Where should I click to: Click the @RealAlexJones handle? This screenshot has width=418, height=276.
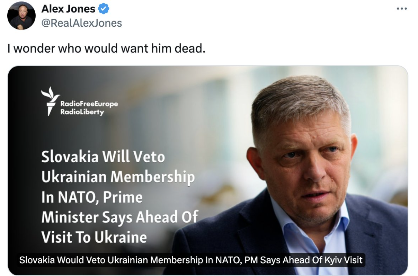pyautogui.click(x=81, y=23)
